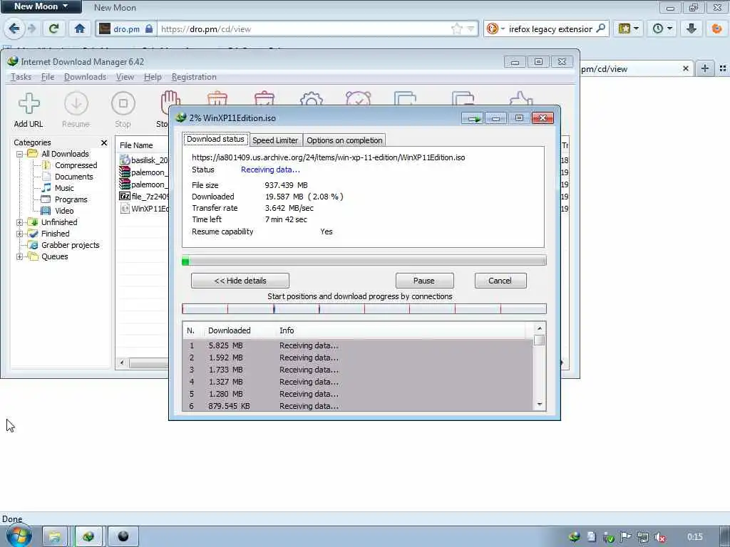Open the New Moon application menu dropdown

click(41, 6)
